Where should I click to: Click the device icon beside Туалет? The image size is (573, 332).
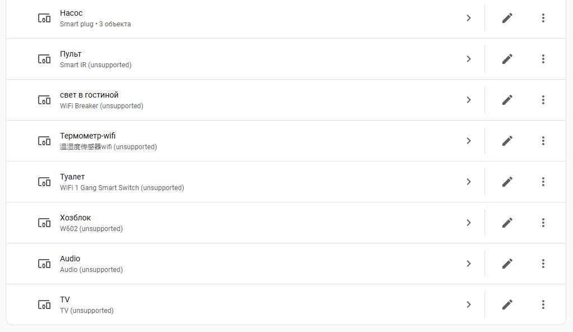tap(44, 182)
